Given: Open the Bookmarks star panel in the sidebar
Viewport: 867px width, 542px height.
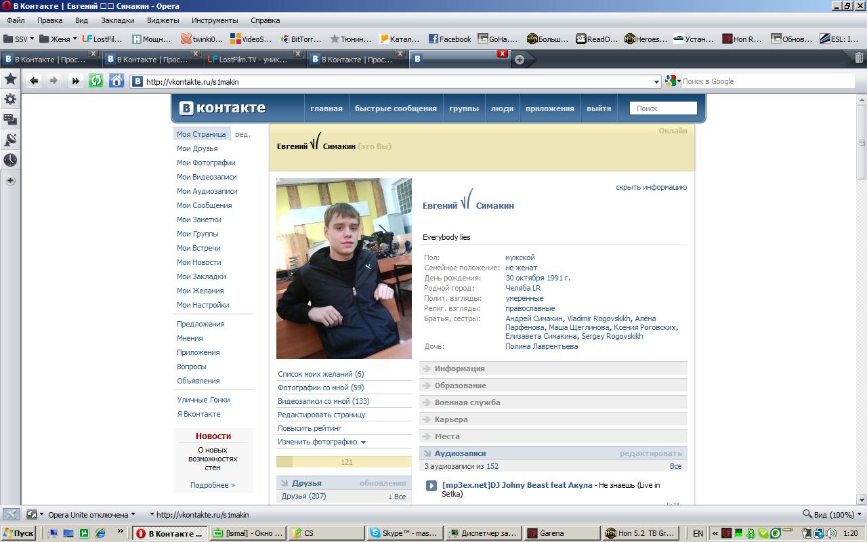Looking at the screenshot, I should coord(10,79).
